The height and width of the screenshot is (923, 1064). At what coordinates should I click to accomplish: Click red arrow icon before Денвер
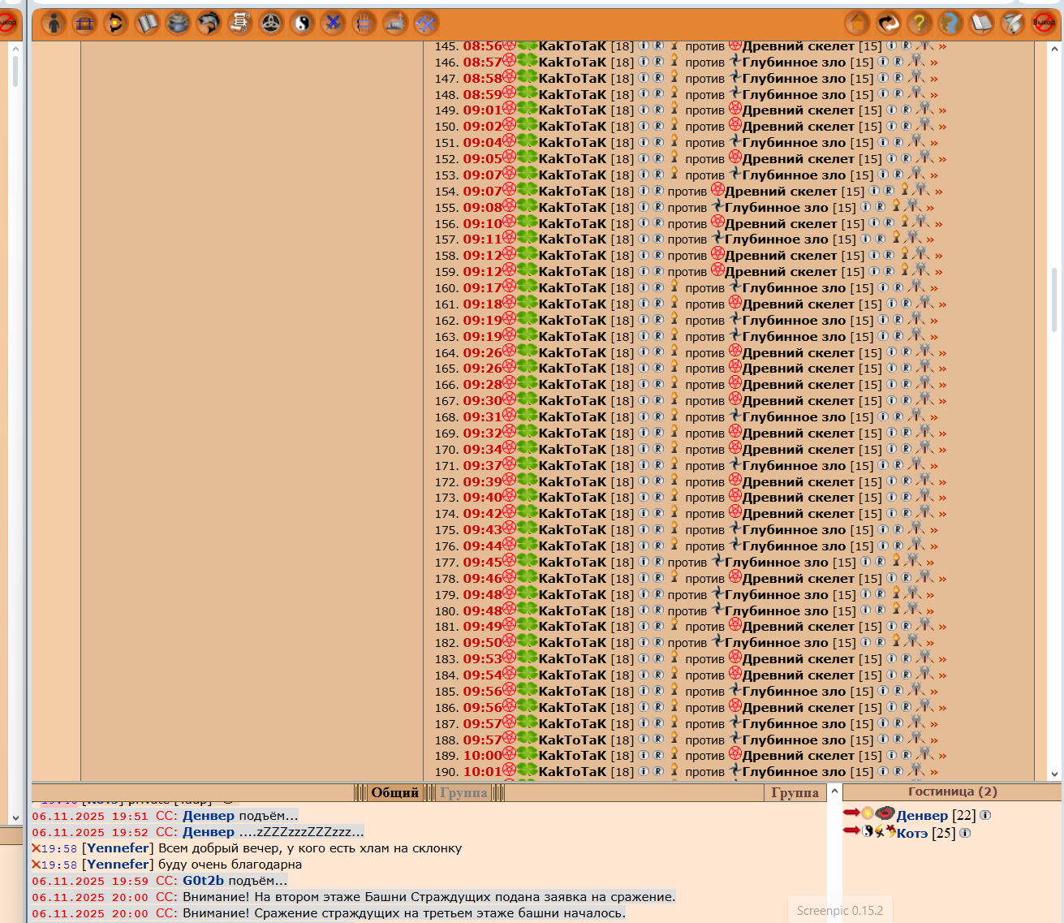click(x=851, y=813)
